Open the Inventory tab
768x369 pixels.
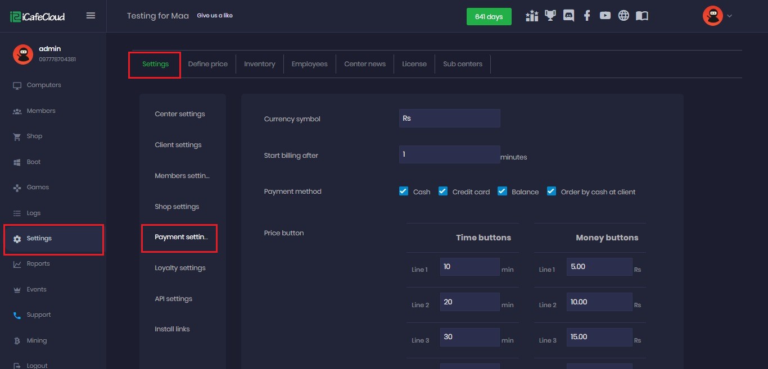[259, 64]
